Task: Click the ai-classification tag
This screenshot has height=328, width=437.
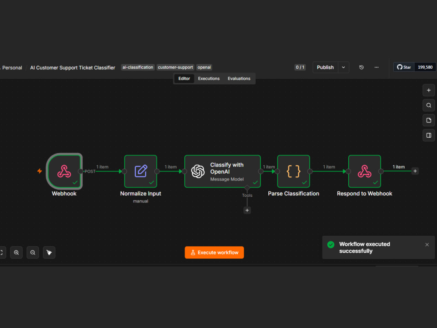Action: click(x=138, y=67)
